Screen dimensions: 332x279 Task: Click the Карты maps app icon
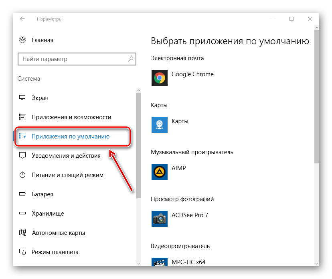point(159,124)
